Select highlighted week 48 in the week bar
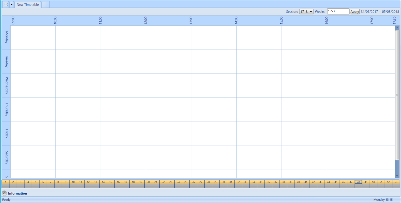This screenshot has height=203, width=401. [358, 182]
